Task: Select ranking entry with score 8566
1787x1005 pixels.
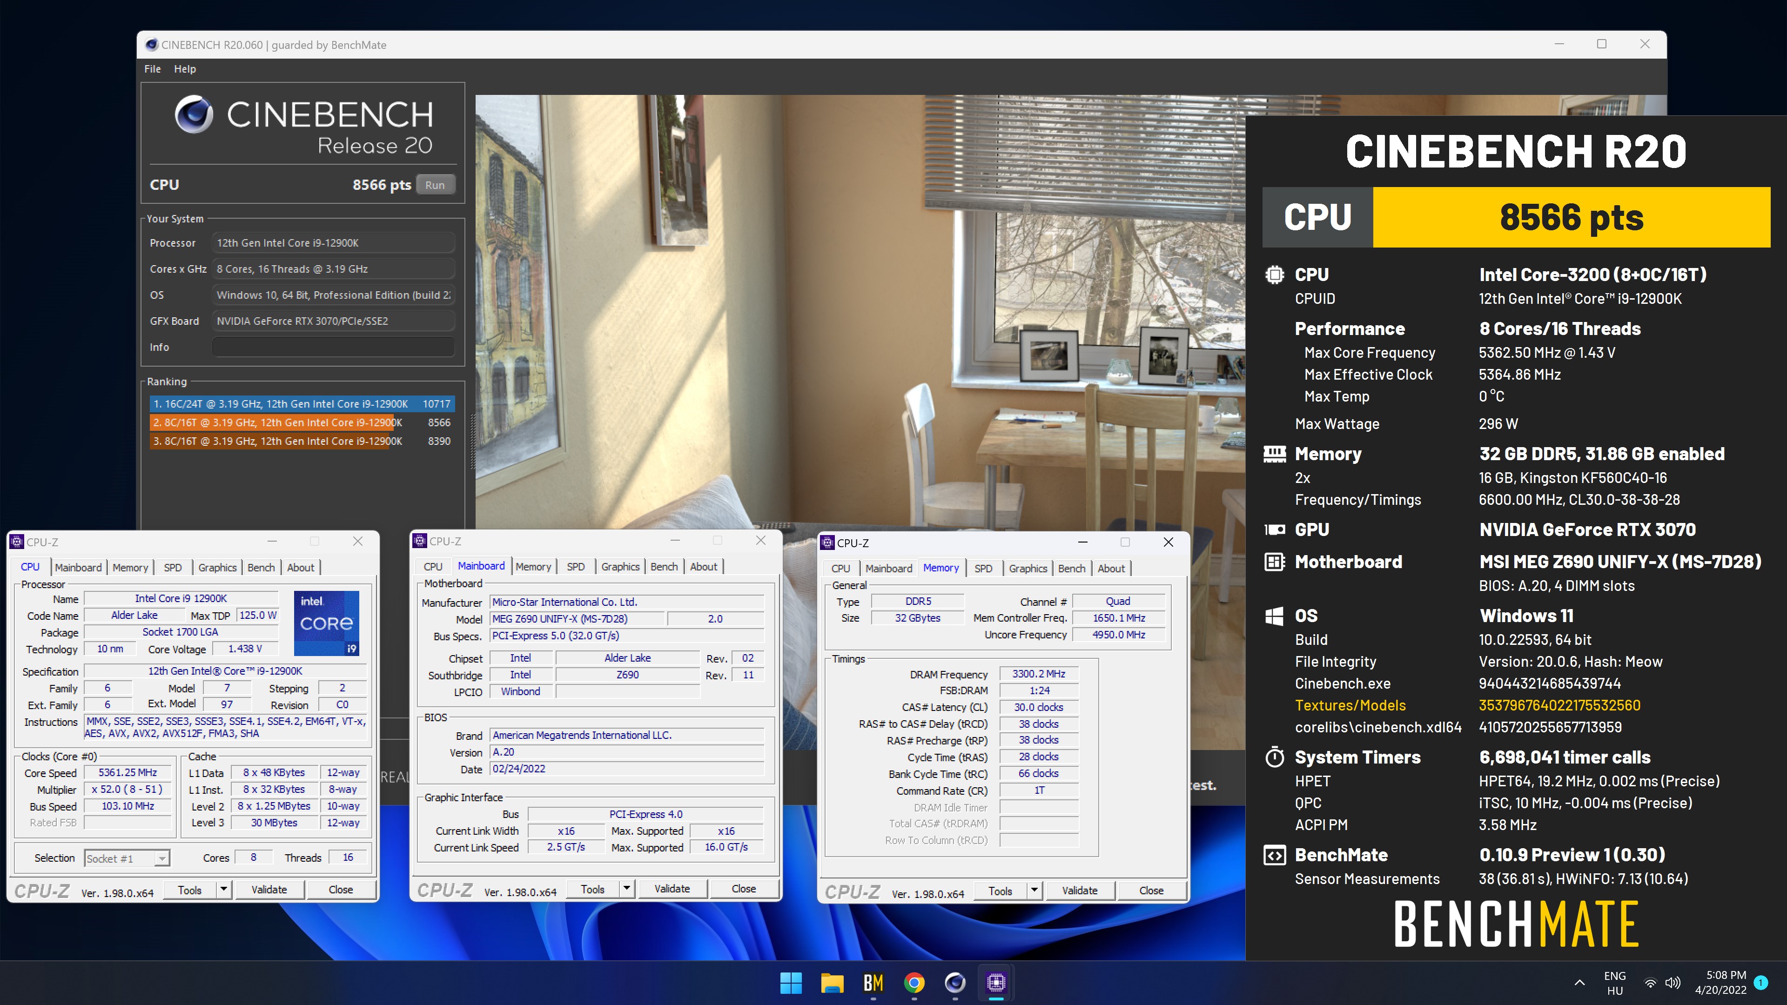Action: (x=302, y=422)
